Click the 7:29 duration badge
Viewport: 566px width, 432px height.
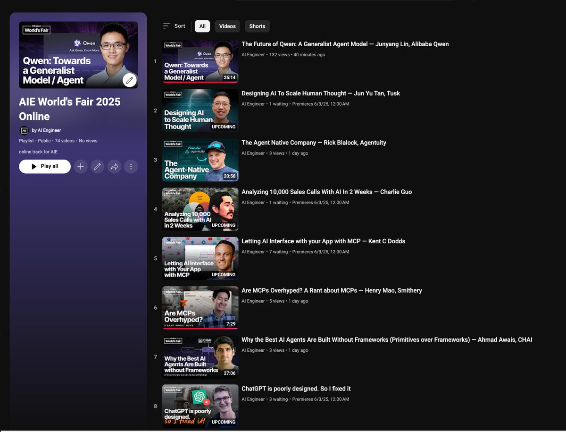point(231,324)
